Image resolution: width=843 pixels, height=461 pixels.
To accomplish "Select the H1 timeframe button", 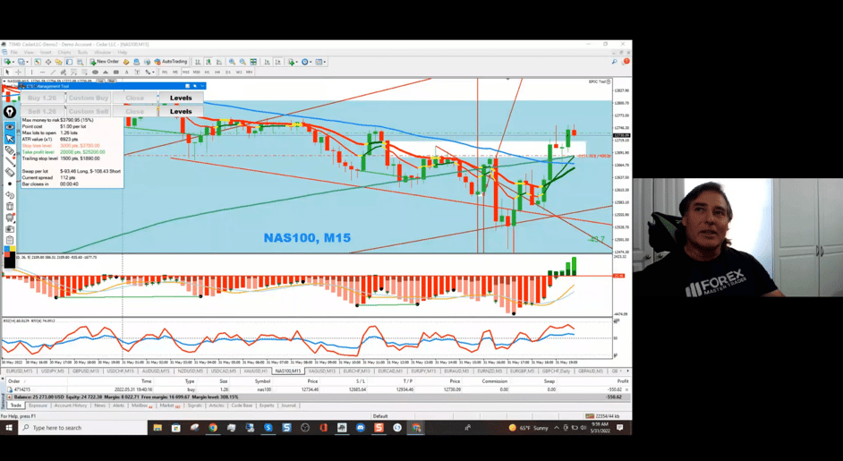I will (207, 73).
